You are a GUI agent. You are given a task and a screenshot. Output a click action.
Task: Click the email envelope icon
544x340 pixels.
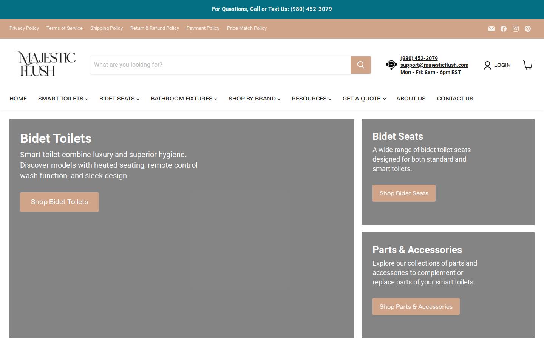(491, 29)
